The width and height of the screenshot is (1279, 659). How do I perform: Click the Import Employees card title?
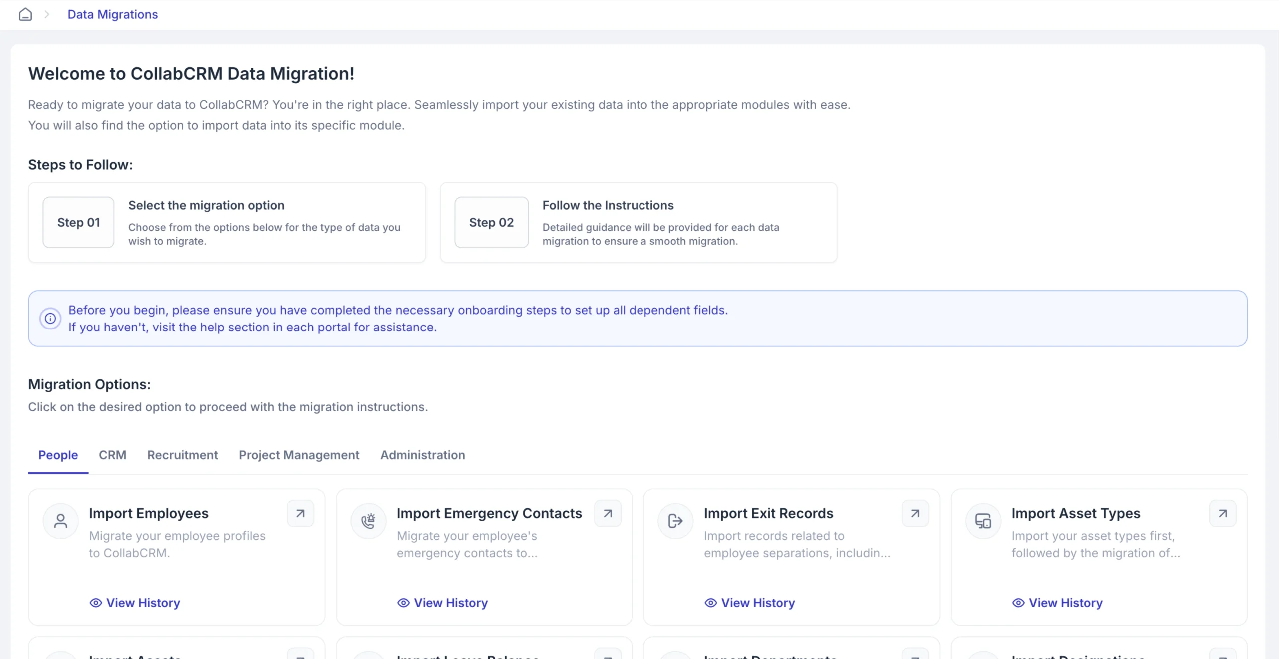(149, 513)
